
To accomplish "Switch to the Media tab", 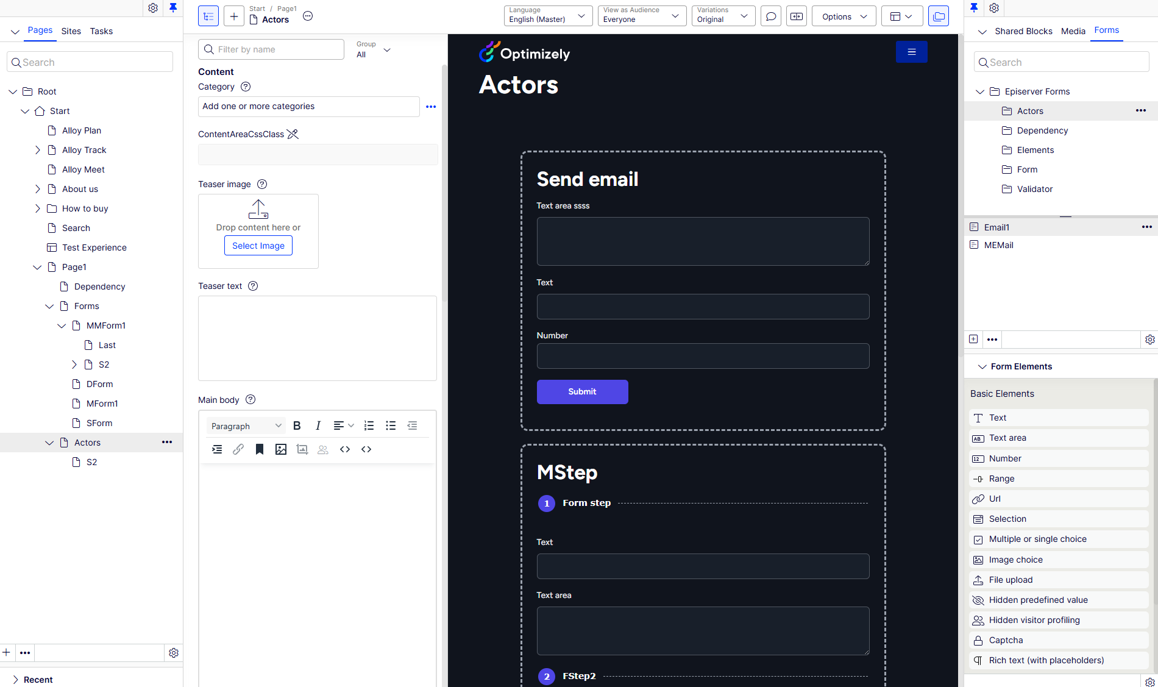I will (x=1073, y=31).
